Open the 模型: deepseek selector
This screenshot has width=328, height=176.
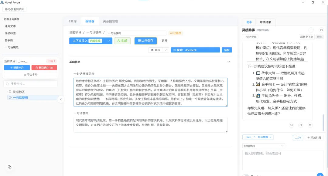point(195,50)
